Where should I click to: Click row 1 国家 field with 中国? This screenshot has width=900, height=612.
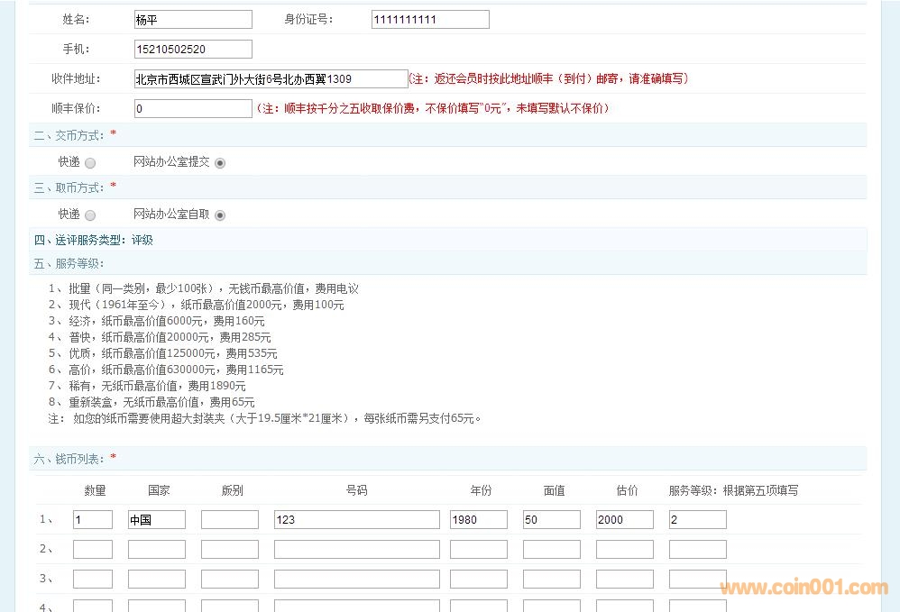tap(156, 520)
